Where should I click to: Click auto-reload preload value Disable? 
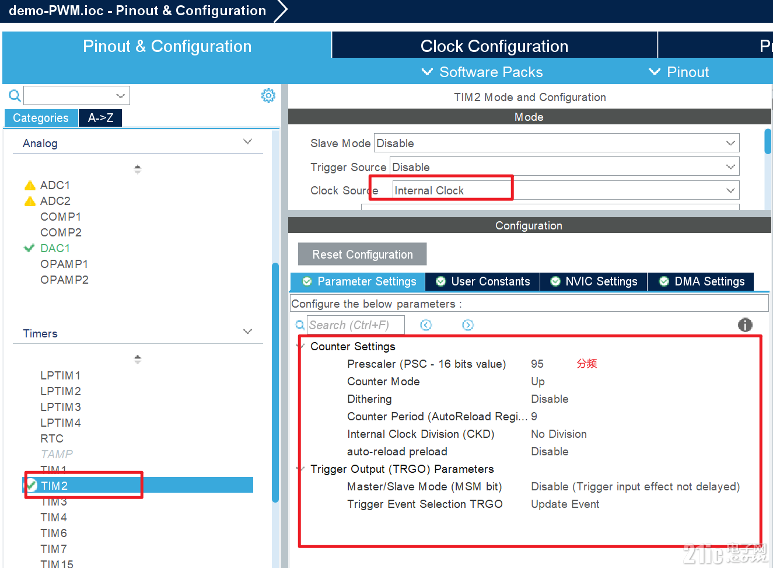550,451
